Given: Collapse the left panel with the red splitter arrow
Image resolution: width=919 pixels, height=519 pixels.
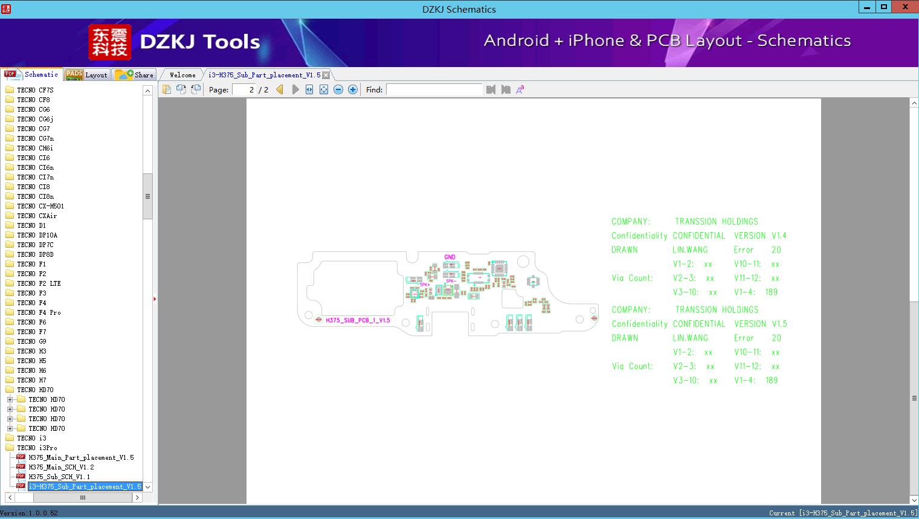Looking at the screenshot, I should click(155, 299).
